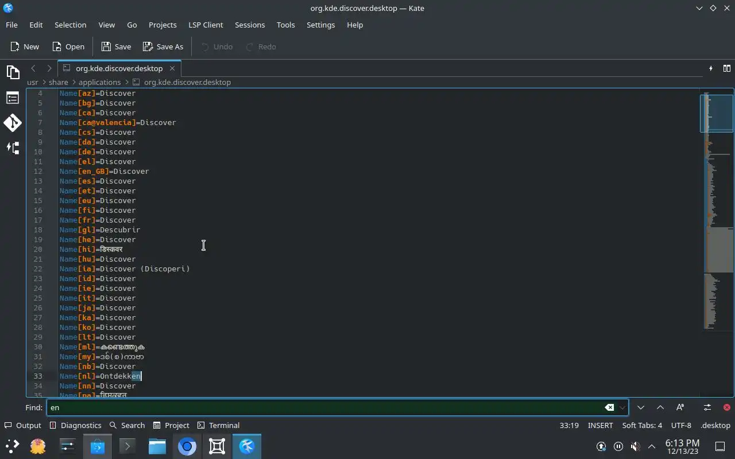The height and width of the screenshot is (459, 735).
Task: Toggle match case in Find bar
Action: tap(680, 407)
